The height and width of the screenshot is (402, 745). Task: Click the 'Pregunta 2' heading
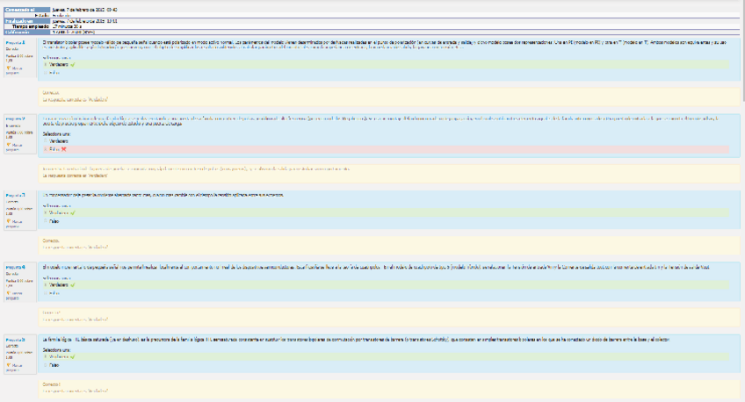point(15,118)
